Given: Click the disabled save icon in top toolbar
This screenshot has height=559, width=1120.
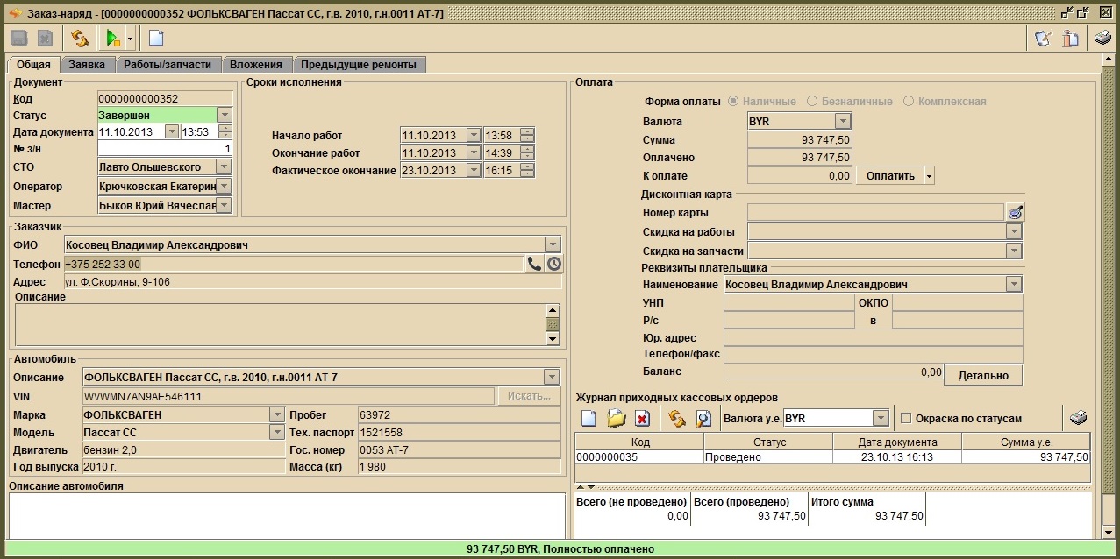Looking at the screenshot, I should pyautogui.click(x=19, y=38).
